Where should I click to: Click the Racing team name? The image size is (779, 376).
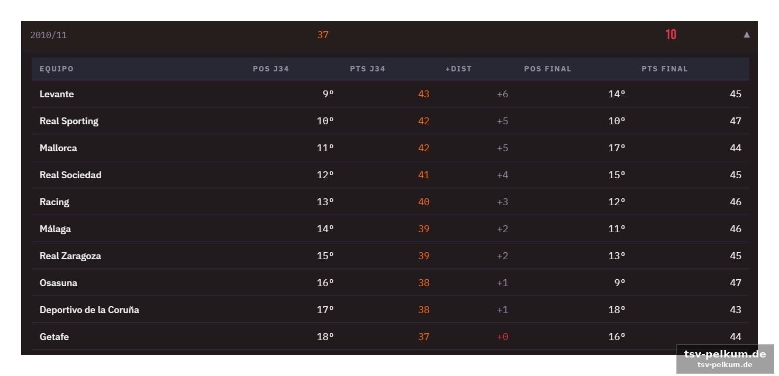click(x=55, y=202)
